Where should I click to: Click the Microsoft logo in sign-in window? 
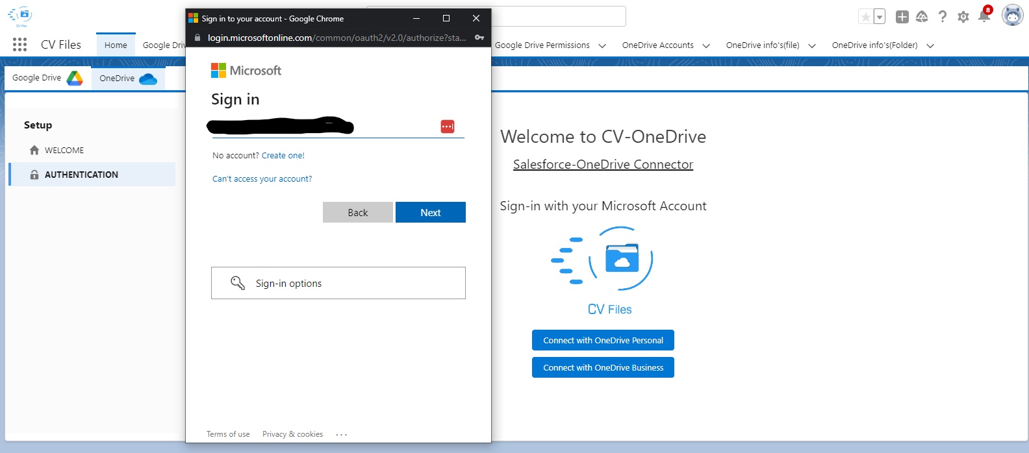coord(246,70)
